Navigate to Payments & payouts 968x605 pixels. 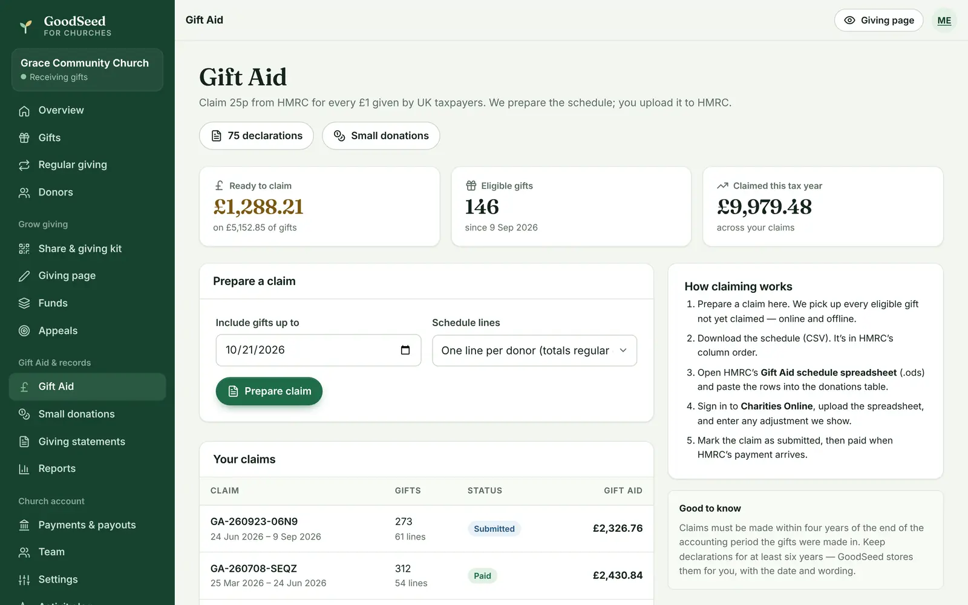click(x=87, y=525)
